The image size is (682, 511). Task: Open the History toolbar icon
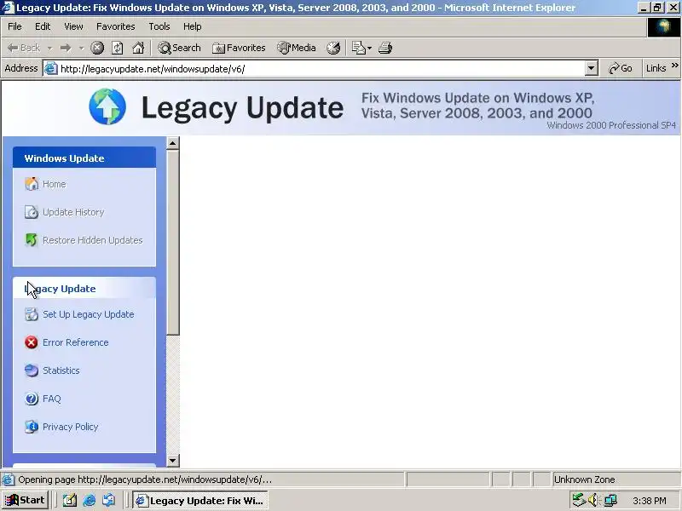(x=333, y=48)
